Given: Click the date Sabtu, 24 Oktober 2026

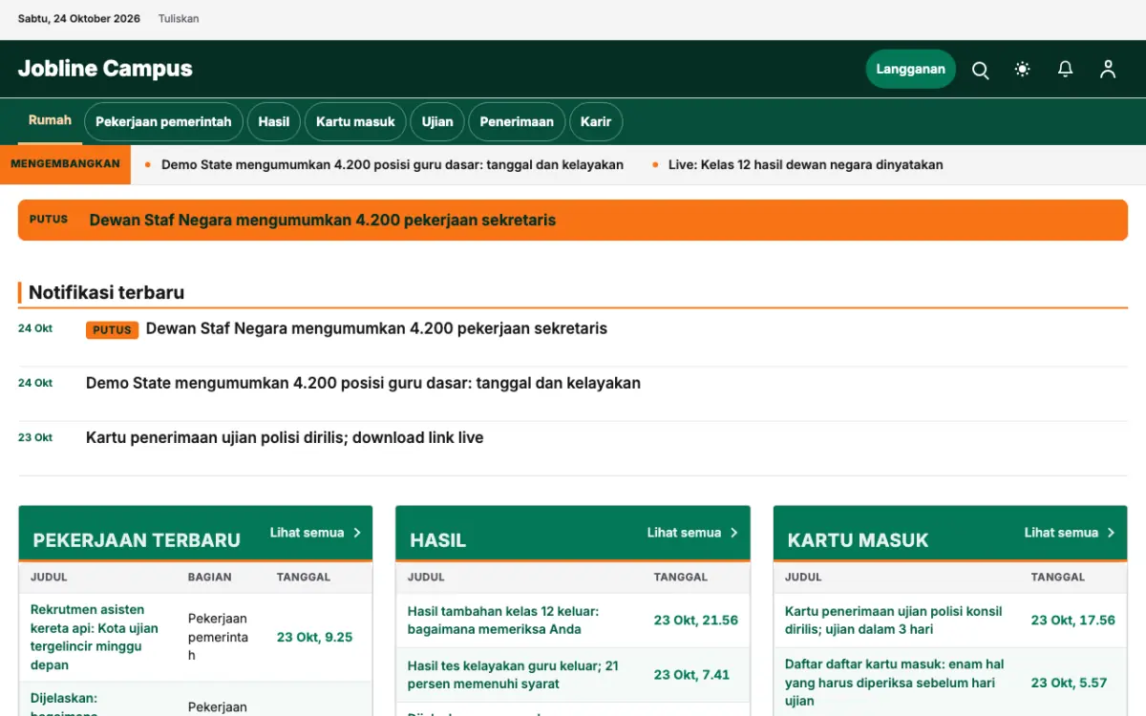Looking at the screenshot, I should 79,19.
